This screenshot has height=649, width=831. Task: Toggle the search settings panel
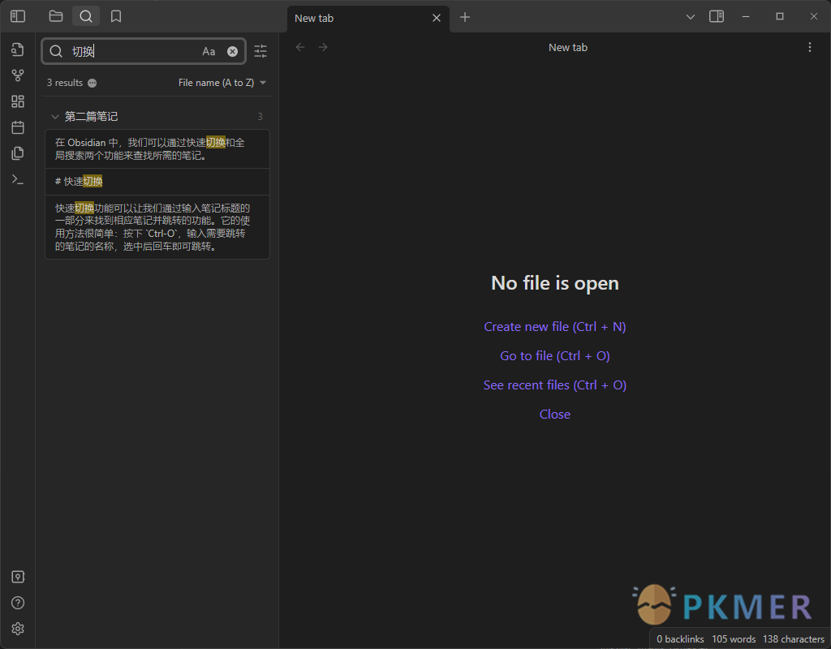click(x=260, y=51)
